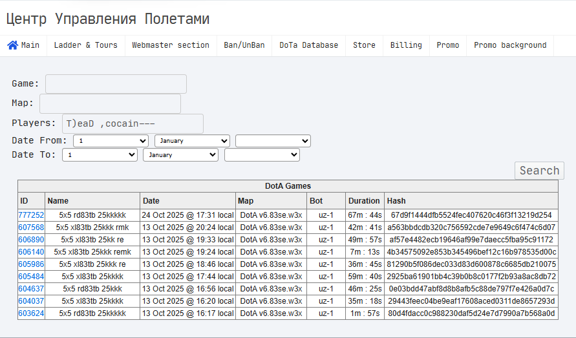Select duration 67m : 44s
This screenshot has height=338, width=576.
point(365,215)
